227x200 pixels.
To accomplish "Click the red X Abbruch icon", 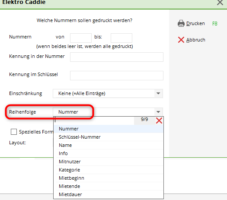I will (x=181, y=40).
